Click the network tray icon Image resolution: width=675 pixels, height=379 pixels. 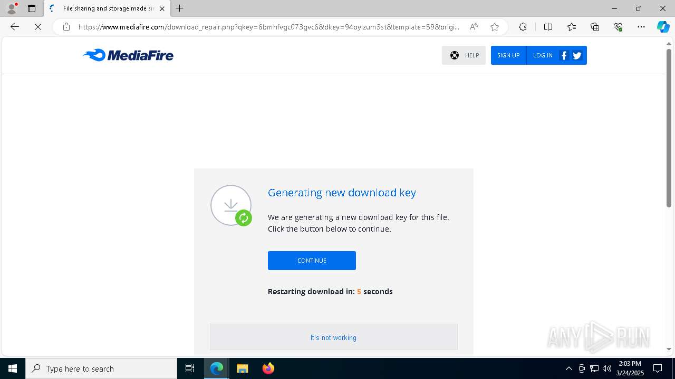[594, 368]
